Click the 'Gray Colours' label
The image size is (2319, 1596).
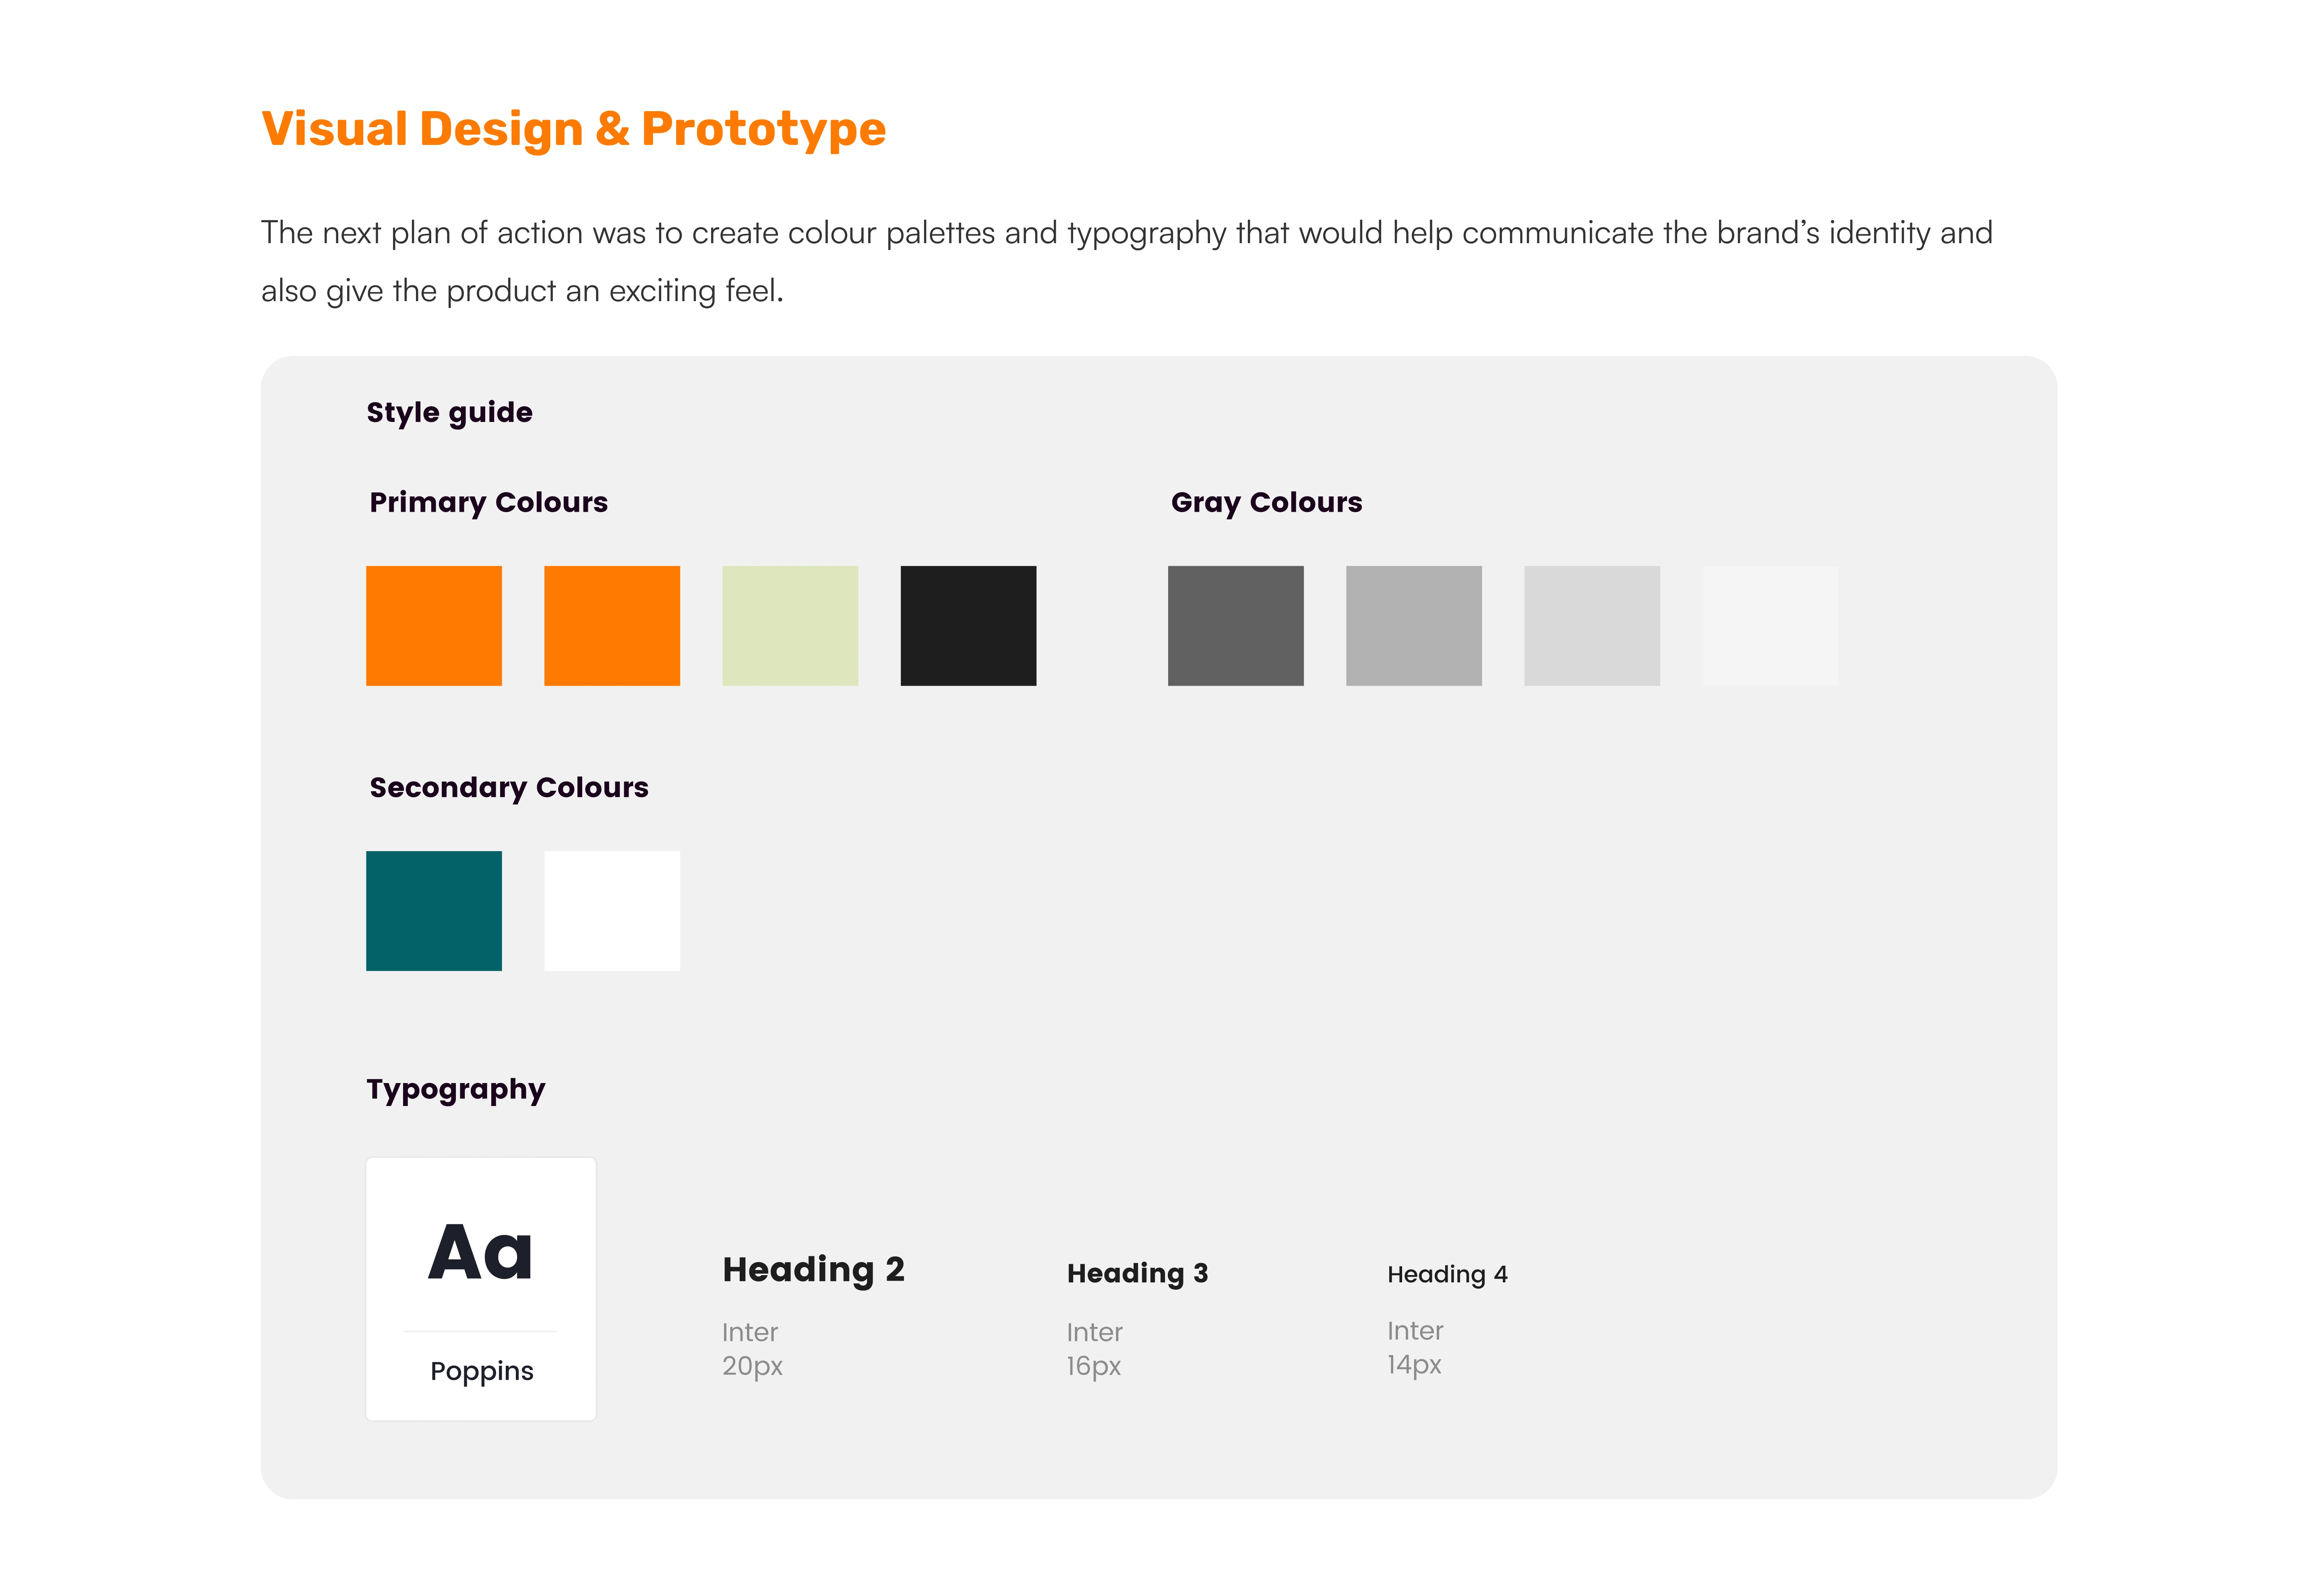pos(1266,502)
